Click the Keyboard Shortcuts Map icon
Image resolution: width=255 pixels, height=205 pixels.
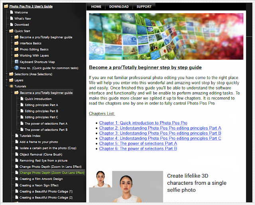[16, 62]
